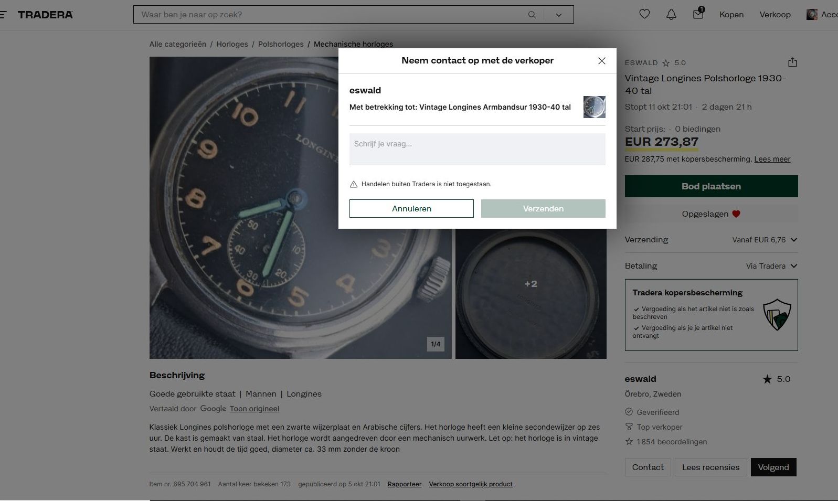Open the shopping bag icon
This screenshot has width=838, height=501.
coord(698,14)
